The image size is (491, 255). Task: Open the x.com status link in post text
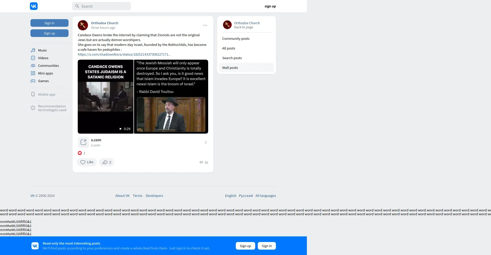(124, 54)
